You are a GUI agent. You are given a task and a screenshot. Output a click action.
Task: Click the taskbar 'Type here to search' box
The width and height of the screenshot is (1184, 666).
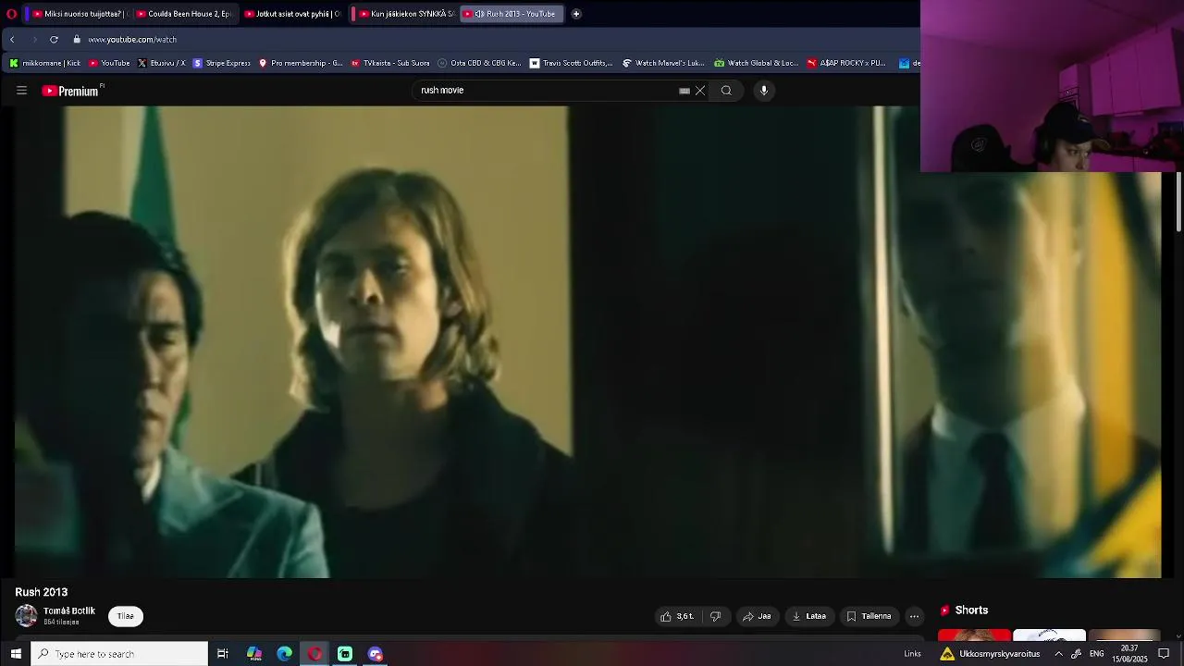point(120,654)
